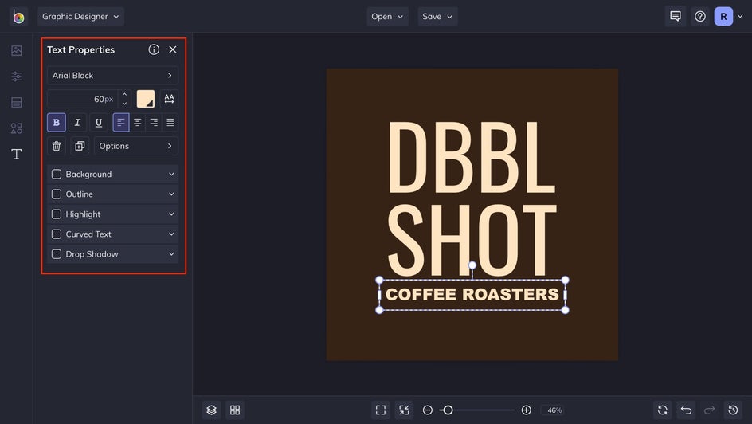752x424 pixels.
Task: Open the Layers panel icon
Action: [212, 410]
